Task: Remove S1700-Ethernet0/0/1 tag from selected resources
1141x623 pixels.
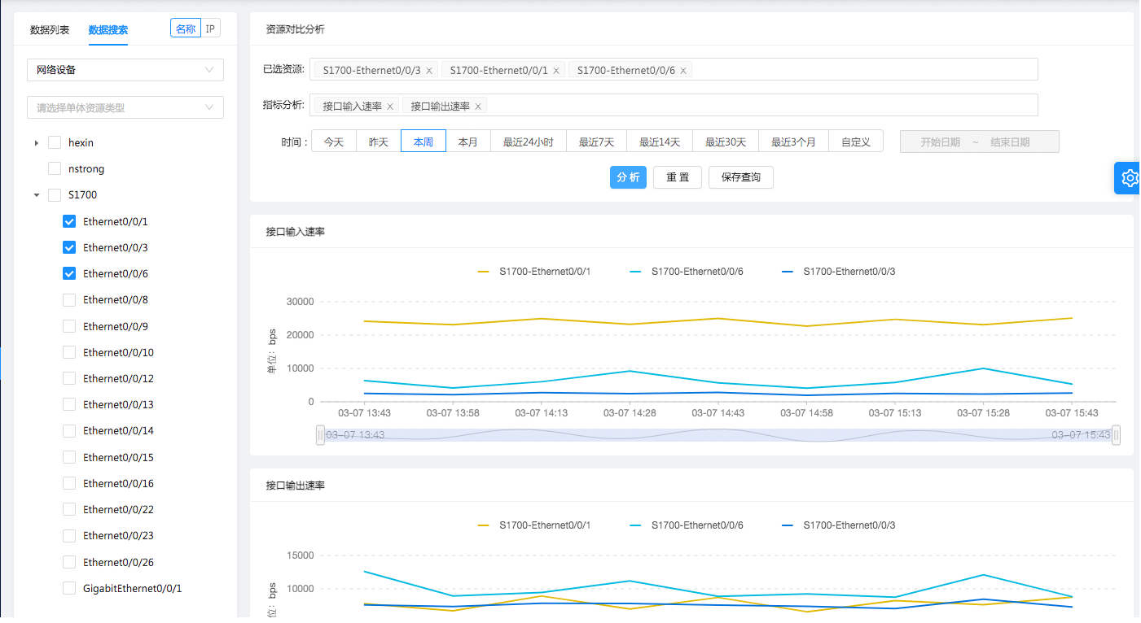Action: click(x=556, y=71)
